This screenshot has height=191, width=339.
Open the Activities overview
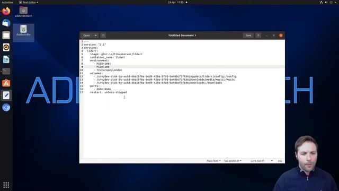(x=7, y=2)
